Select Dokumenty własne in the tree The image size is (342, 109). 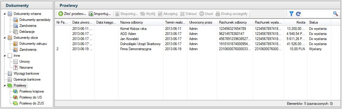[27, 14]
